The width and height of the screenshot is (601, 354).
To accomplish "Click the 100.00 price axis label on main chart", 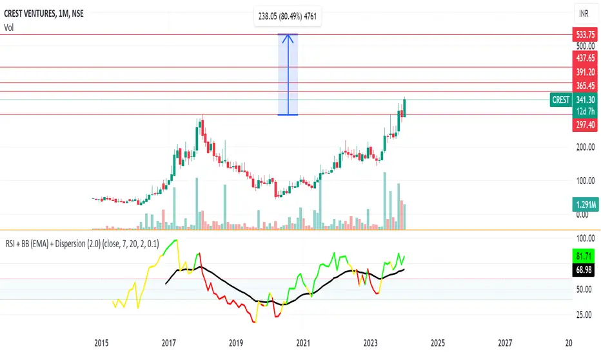I will click(x=586, y=181).
